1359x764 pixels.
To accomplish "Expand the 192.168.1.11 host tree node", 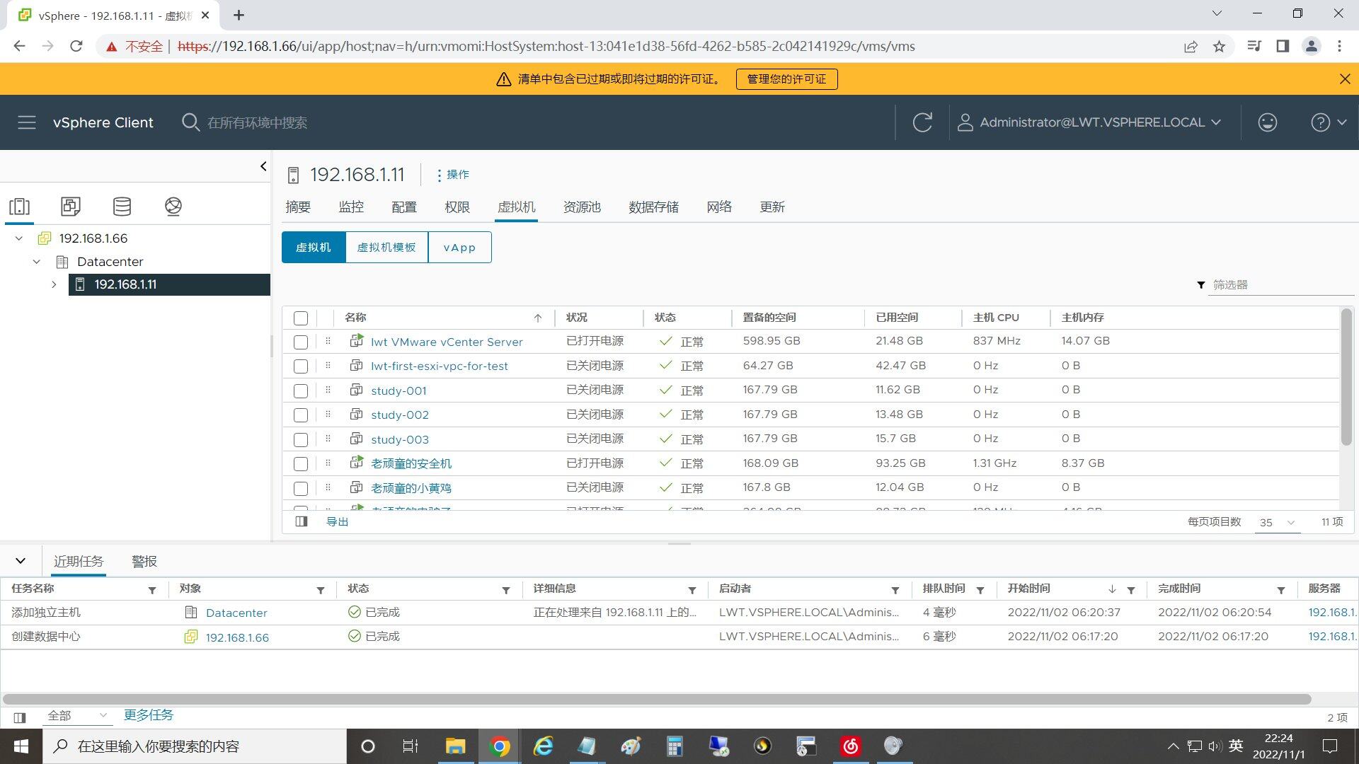I will (54, 284).
